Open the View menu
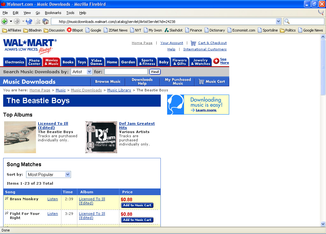Image resolution: width=326 pixels, height=234 pixels. coord(27,13)
